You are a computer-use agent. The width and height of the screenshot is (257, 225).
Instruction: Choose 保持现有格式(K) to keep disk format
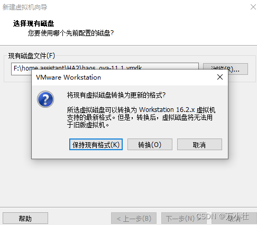[96, 144]
